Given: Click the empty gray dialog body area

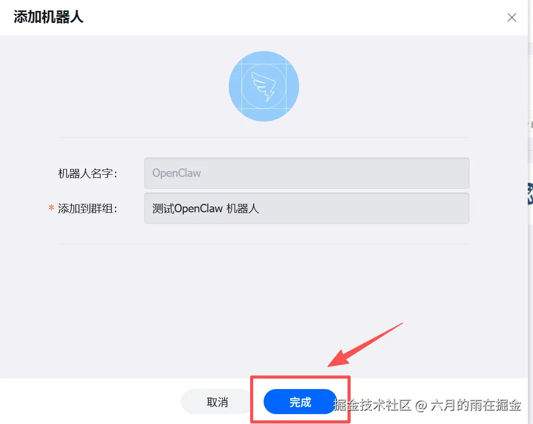Looking at the screenshot, I should (264, 306).
